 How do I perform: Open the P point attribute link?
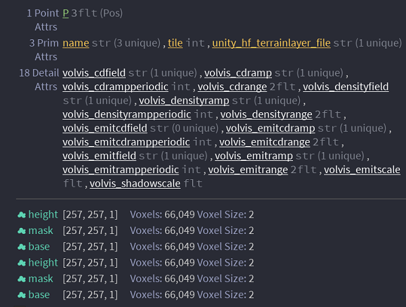tap(66, 14)
